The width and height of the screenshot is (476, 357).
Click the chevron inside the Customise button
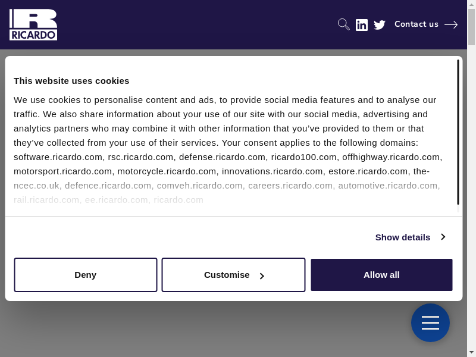pyautogui.click(x=262, y=275)
